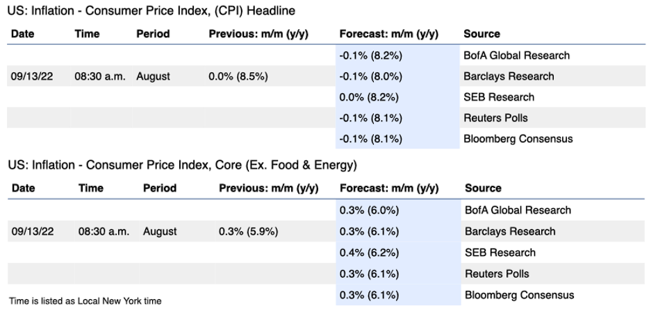Click the Local New York time footnote
Screen dimensions: 658x313
click(x=85, y=301)
